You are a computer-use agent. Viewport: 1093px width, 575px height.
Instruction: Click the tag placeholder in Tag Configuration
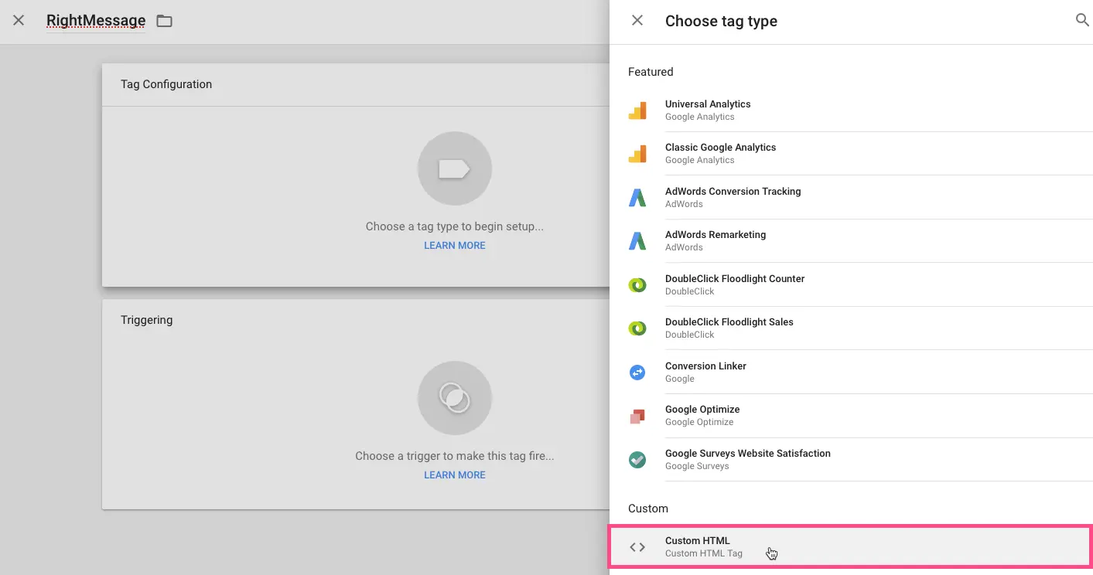(454, 168)
